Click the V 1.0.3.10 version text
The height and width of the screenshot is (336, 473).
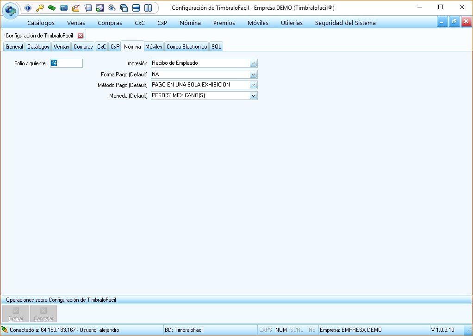[442, 330]
